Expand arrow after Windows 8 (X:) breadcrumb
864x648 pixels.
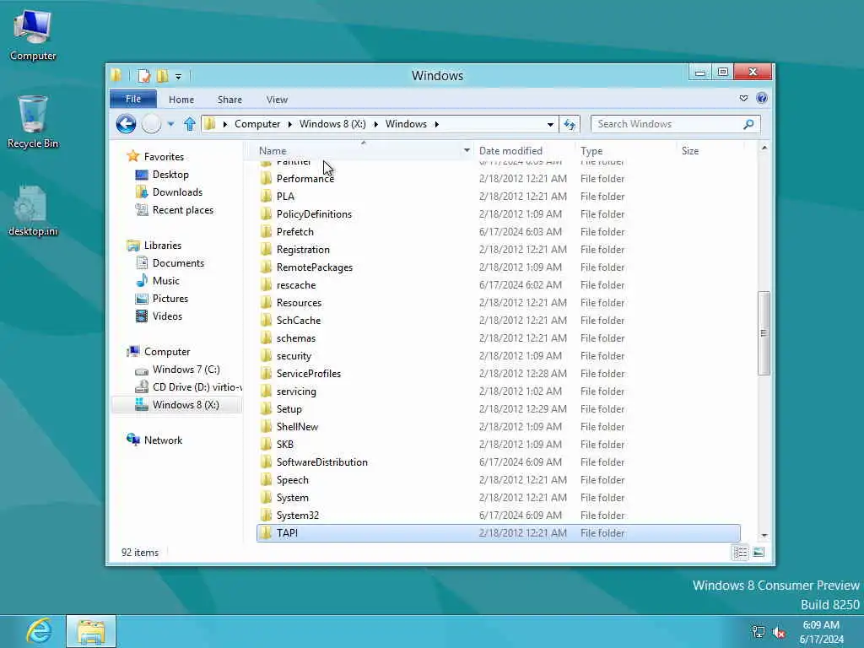[x=375, y=124]
